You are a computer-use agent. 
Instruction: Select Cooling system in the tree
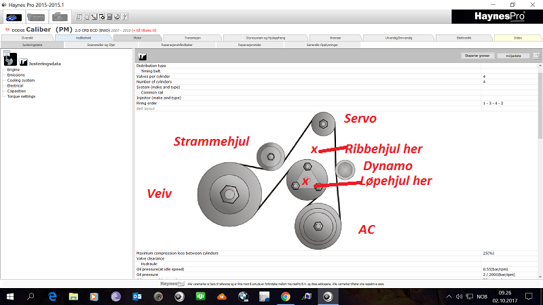[x=21, y=80]
